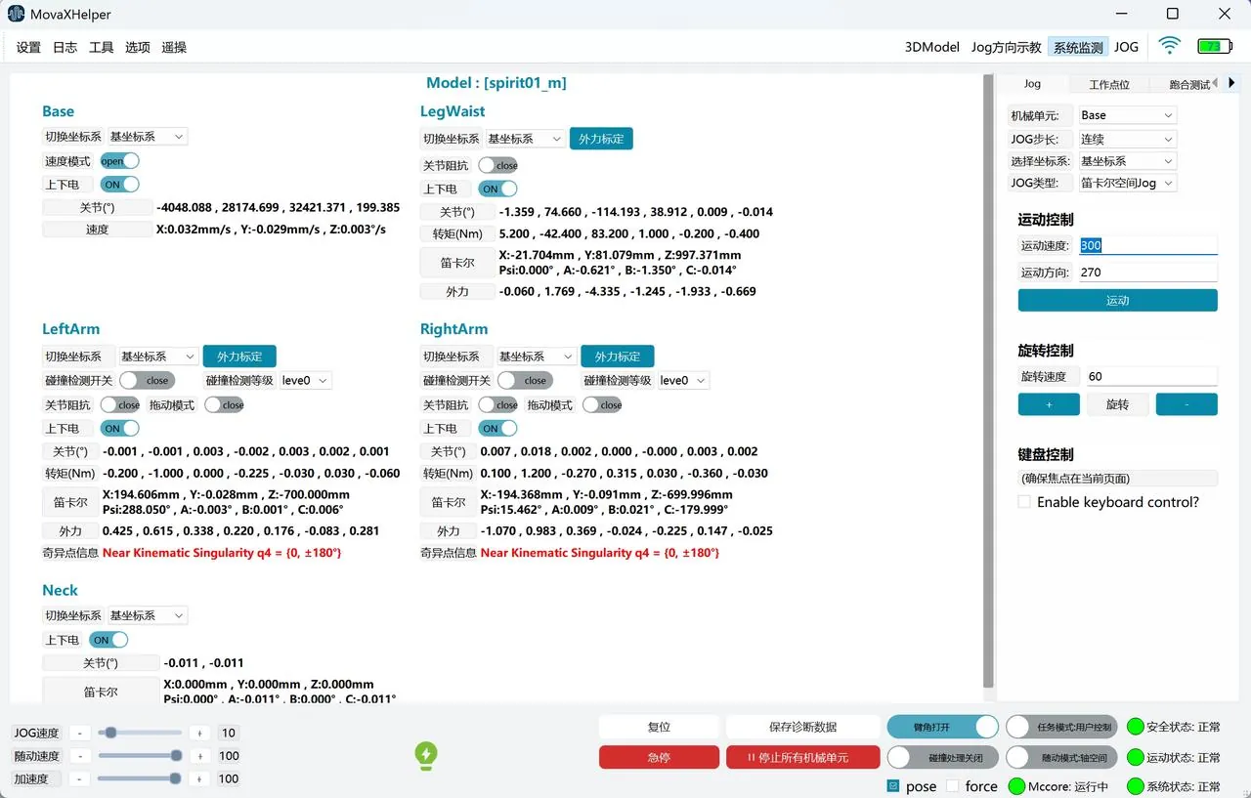Click the Wi-Fi connection status icon
Viewport: 1251px width, 798px height.
(1169, 46)
